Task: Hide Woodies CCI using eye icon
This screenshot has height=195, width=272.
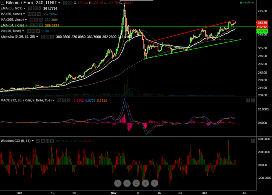Action: tap(38, 141)
